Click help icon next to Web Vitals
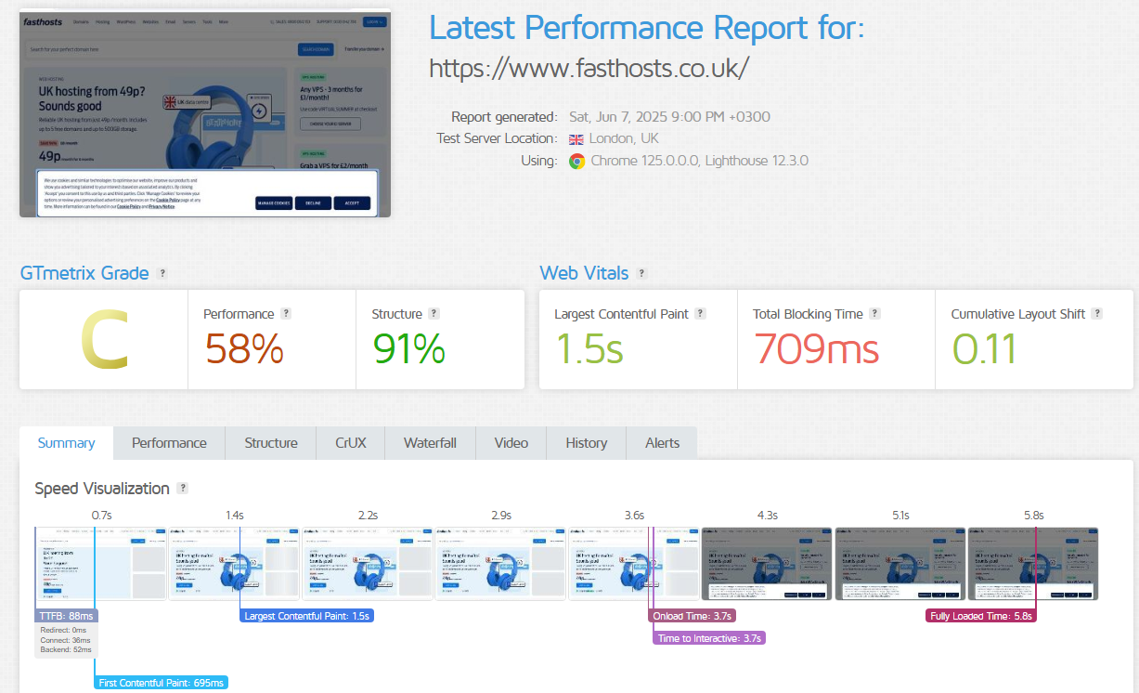 [641, 274]
